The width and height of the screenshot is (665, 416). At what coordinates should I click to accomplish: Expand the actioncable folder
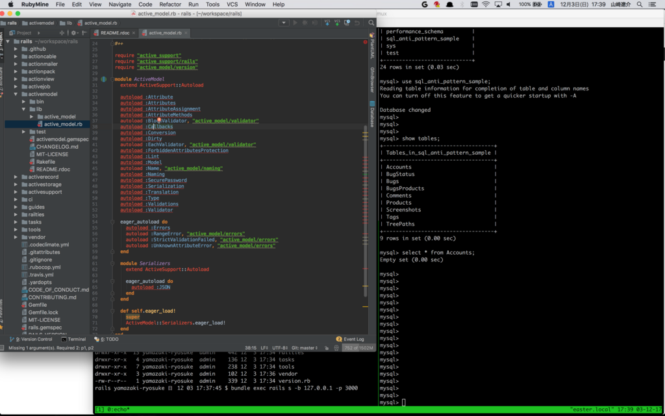click(16, 57)
